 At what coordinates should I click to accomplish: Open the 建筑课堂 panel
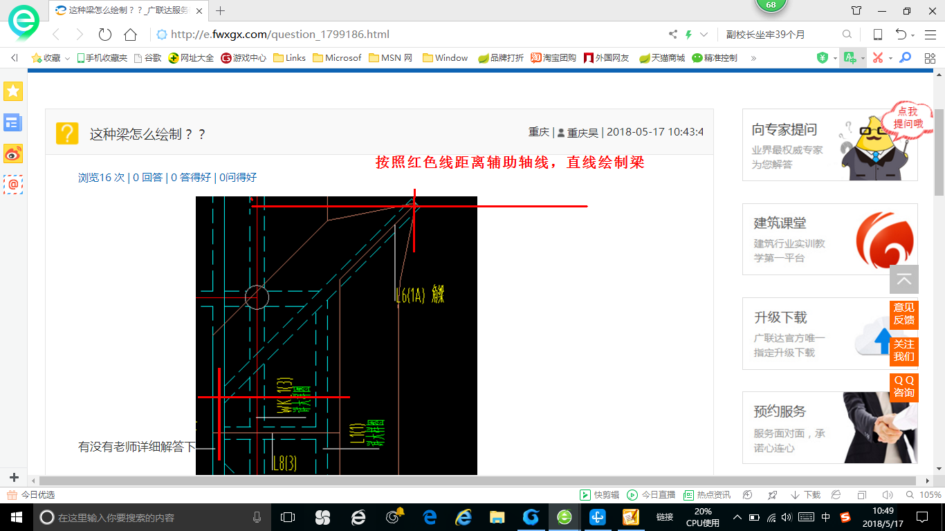830,239
